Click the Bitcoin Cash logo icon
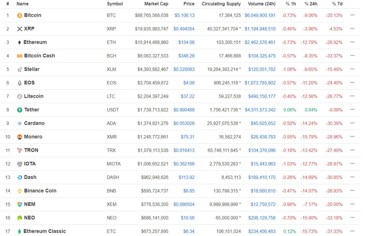This screenshot has width=368, height=236. click(x=20, y=56)
